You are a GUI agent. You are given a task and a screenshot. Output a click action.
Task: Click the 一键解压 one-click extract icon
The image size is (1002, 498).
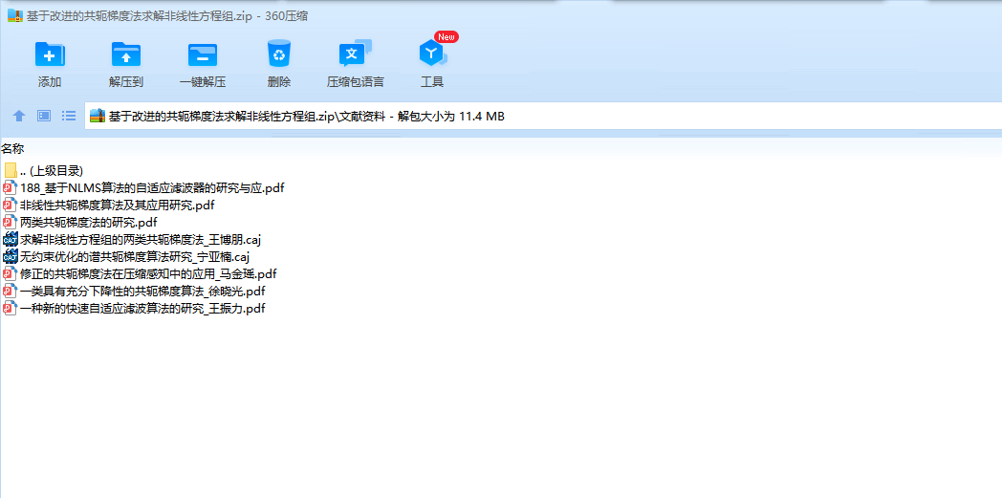203,54
